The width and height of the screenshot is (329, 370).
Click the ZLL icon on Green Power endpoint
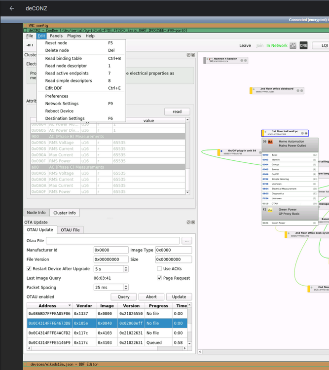[x=270, y=210]
